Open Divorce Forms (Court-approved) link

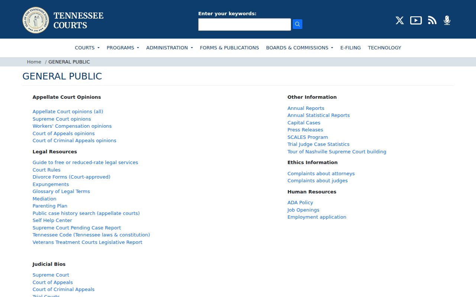[71, 177]
